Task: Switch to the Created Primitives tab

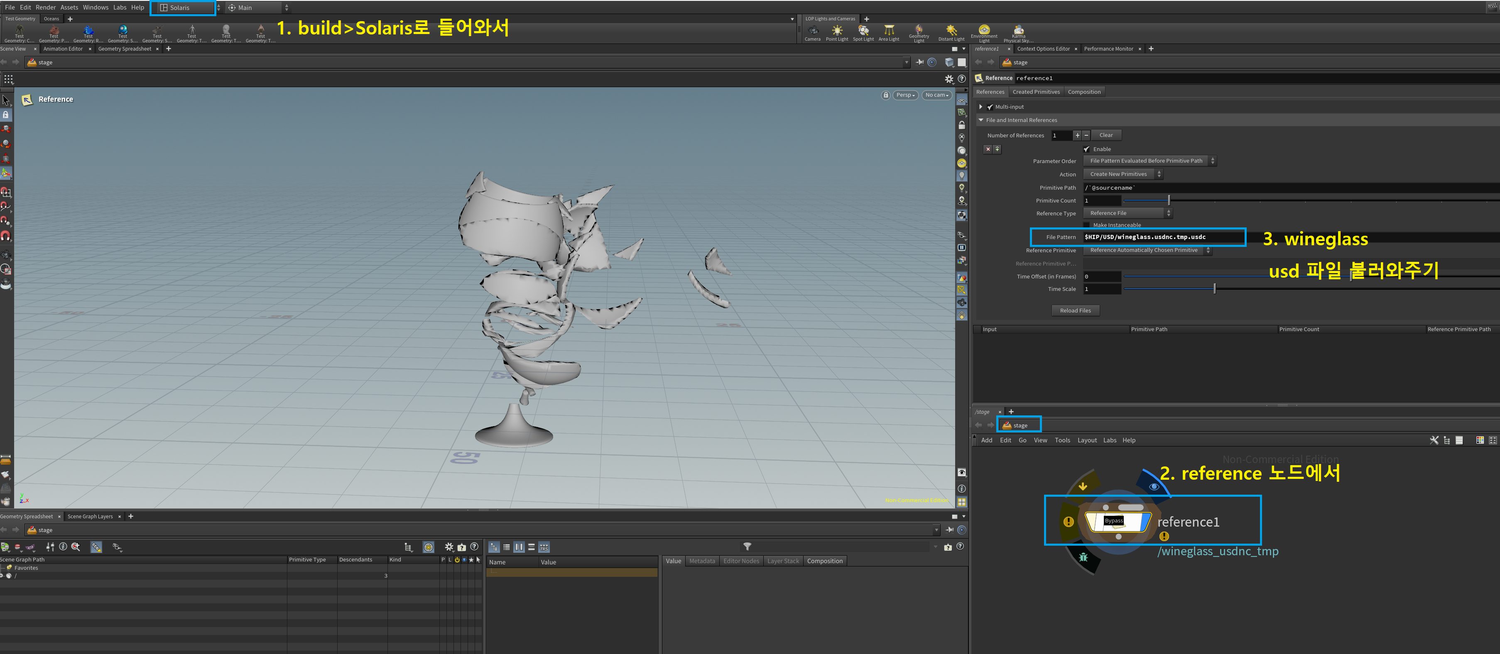Action: (x=1036, y=92)
